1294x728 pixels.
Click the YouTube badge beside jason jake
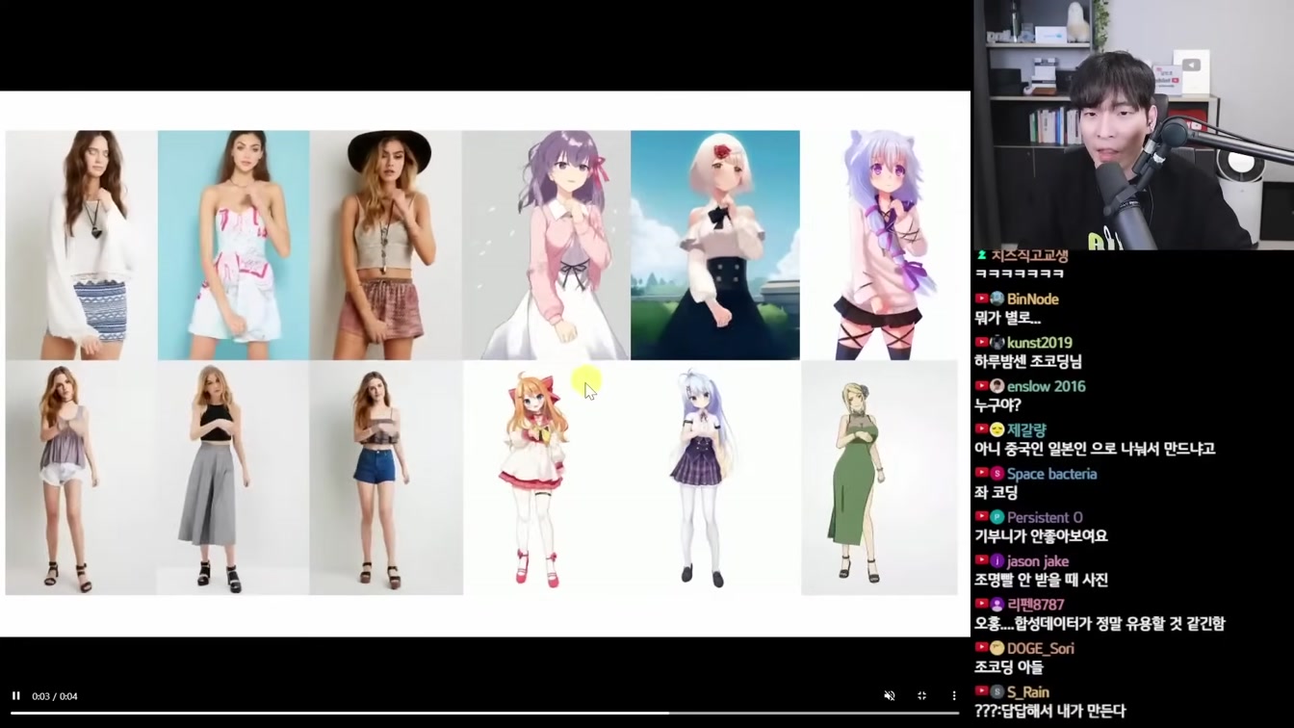(x=982, y=560)
